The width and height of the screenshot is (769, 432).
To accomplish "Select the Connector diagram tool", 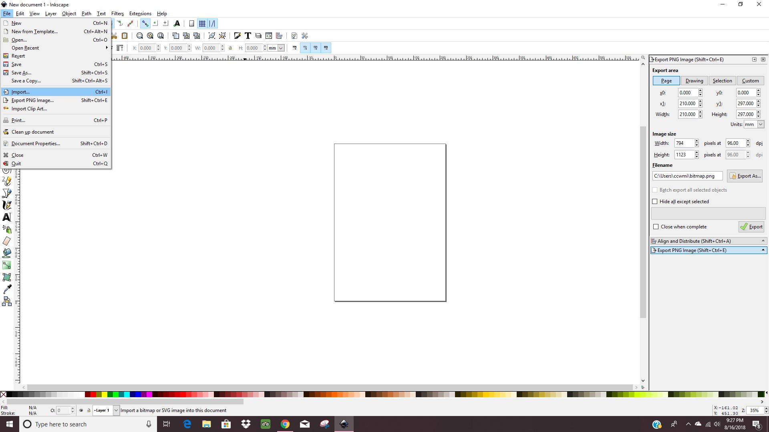I will coord(7,301).
